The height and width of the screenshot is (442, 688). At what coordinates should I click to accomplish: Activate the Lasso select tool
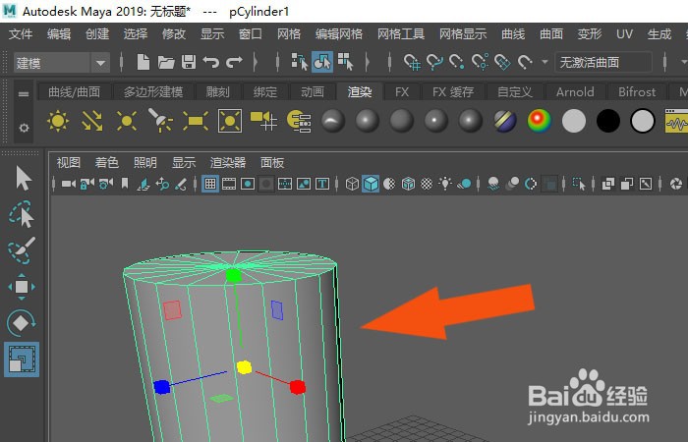(x=21, y=215)
